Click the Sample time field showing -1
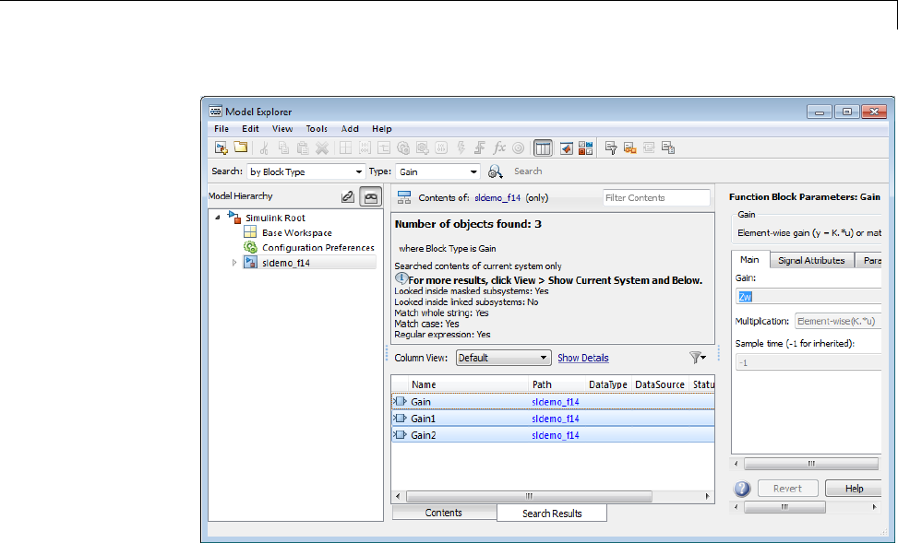 pyautogui.click(x=808, y=362)
